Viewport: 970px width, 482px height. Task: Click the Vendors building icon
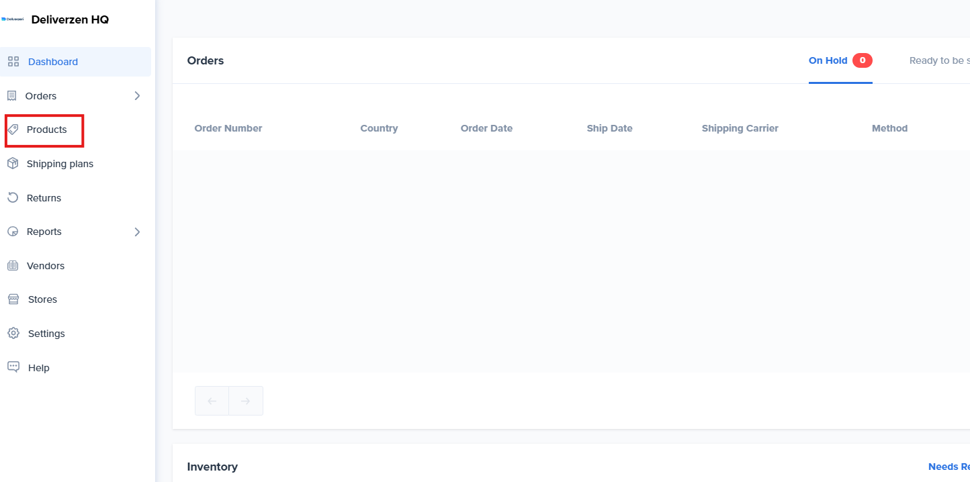13,266
